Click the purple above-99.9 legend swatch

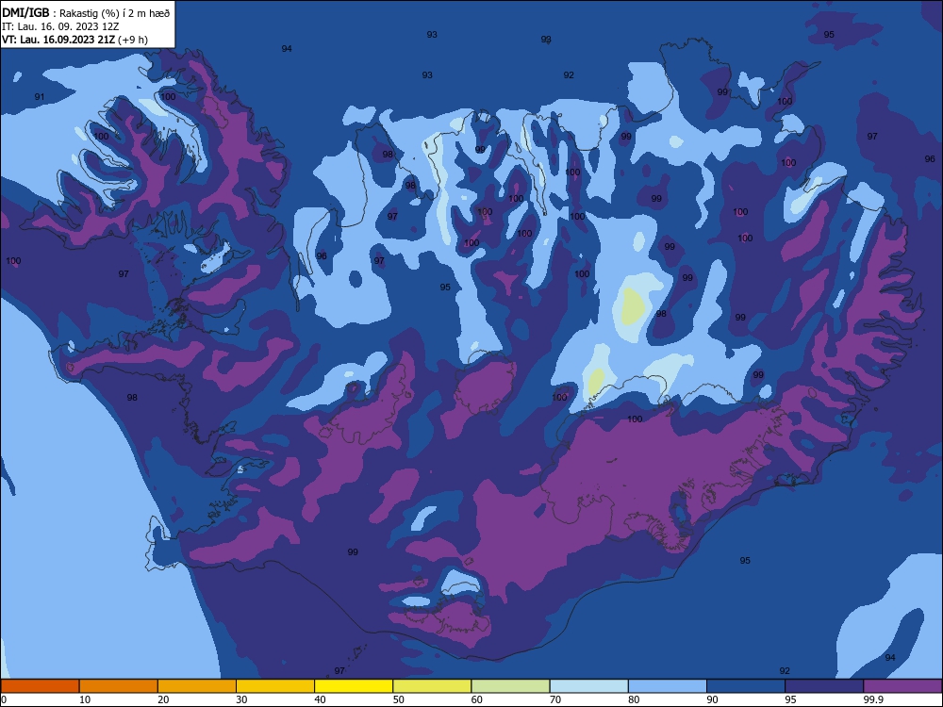pos(902,686)
